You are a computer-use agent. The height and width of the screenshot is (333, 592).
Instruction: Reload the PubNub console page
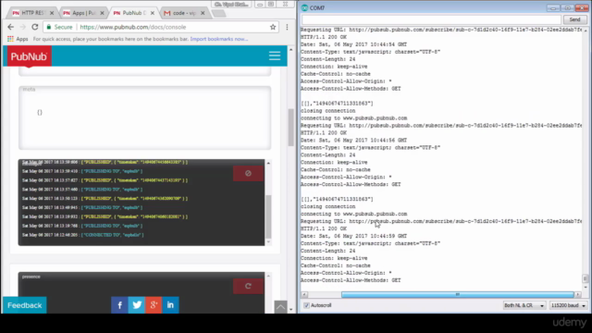35,27
